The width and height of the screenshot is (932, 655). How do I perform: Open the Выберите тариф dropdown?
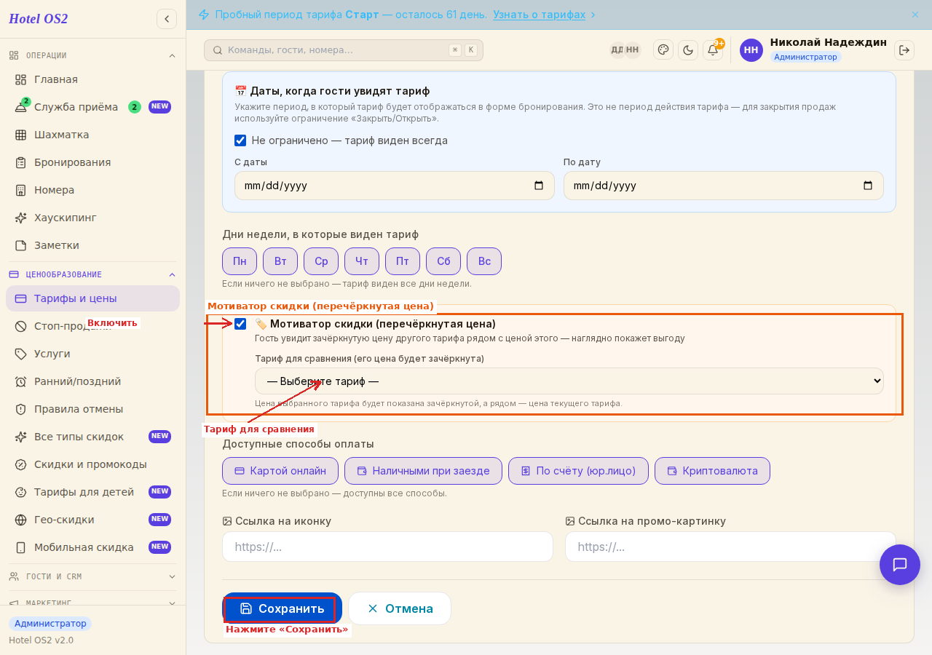click(569, 381)
